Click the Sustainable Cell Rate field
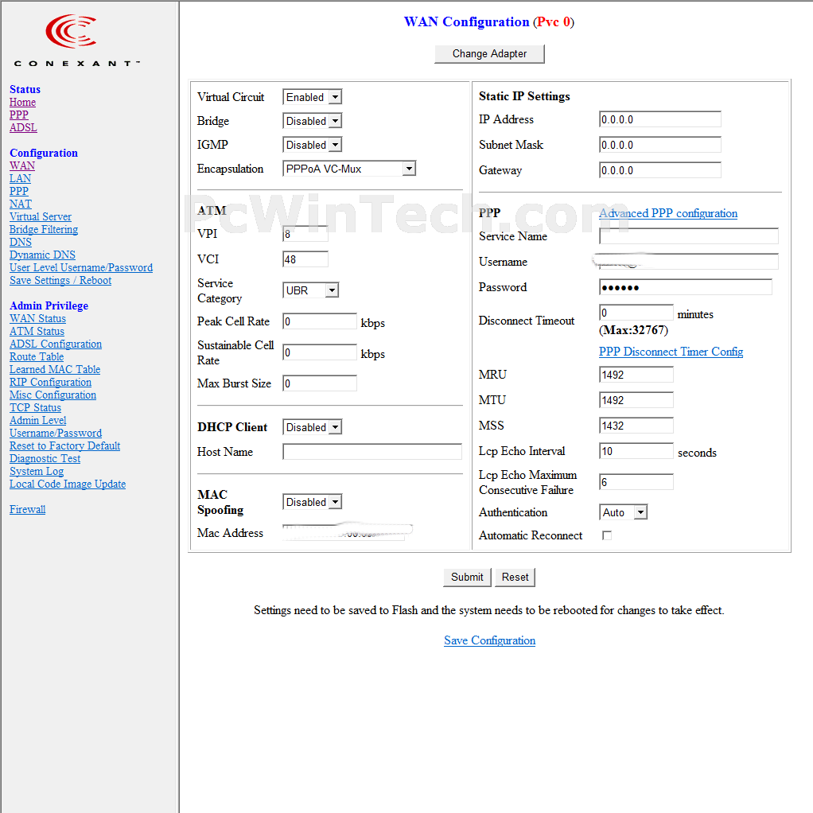Image resolution: width=813 pixels, height=813 pixels. click(x=320, y=352)
